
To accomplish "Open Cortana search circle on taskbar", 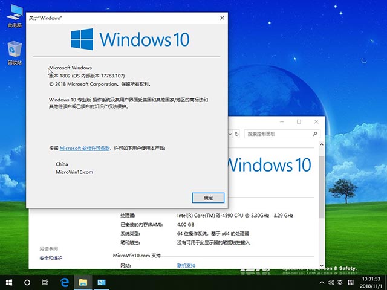I will tap(27, 282).
